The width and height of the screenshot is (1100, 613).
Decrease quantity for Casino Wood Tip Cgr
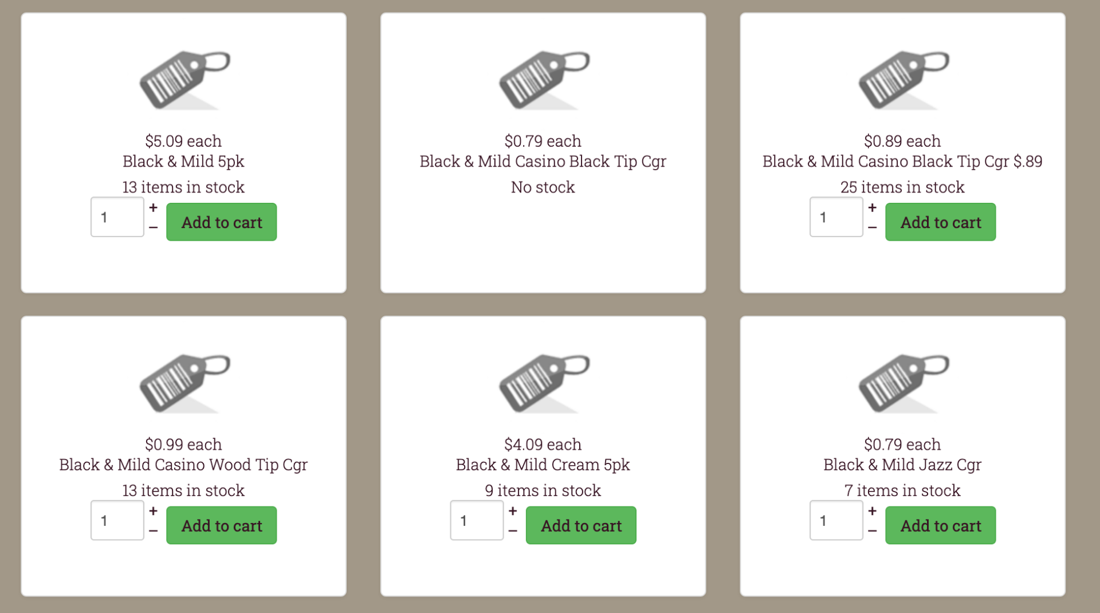click(153, 531)
